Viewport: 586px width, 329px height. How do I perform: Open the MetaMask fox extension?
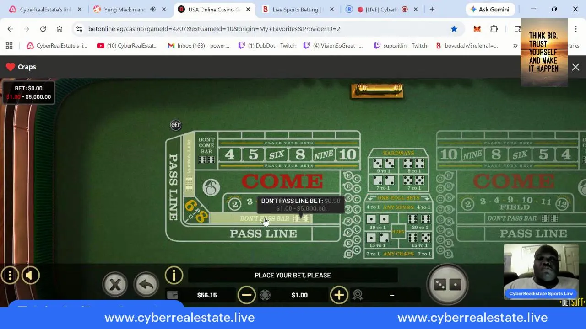click(x=477, y=29)
